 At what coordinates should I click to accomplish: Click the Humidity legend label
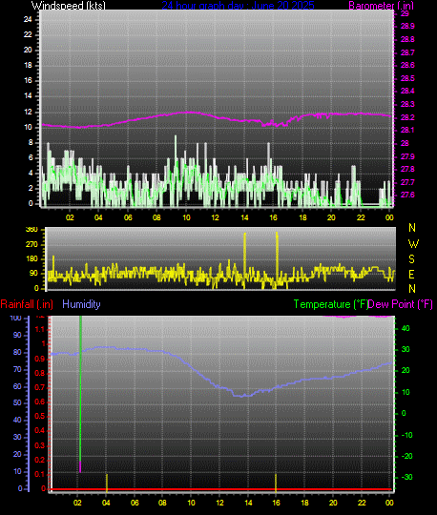[x=81, y=304]
